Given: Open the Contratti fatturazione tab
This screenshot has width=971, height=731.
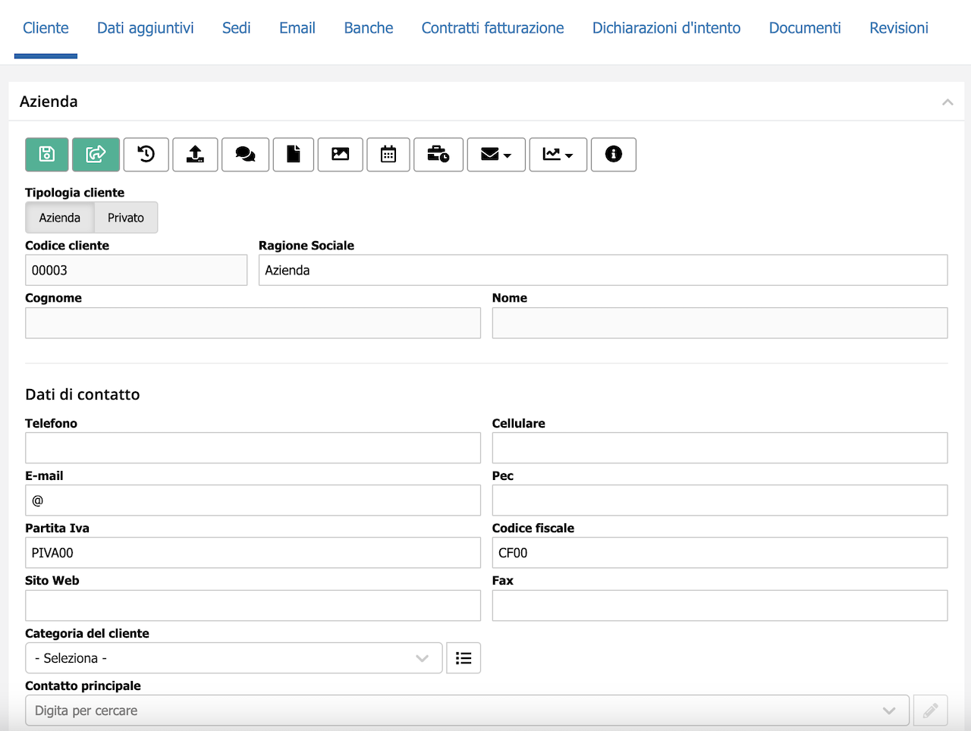Looking at the screenshot, I should coord(493,28).
